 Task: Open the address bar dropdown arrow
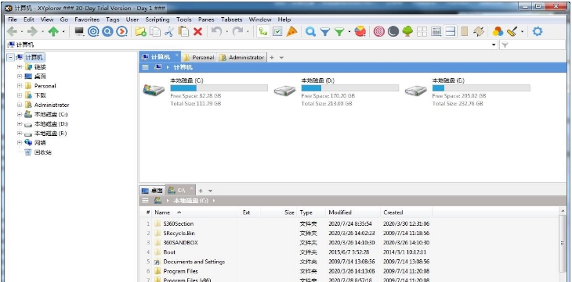pos(494,45)
